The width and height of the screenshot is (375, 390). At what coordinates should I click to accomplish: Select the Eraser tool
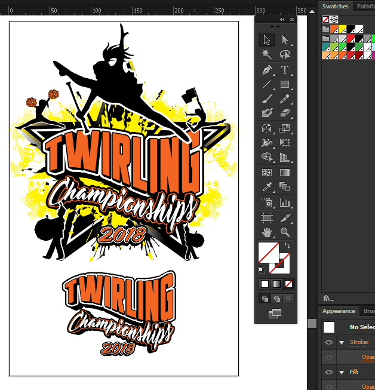[x=285, y=113]
